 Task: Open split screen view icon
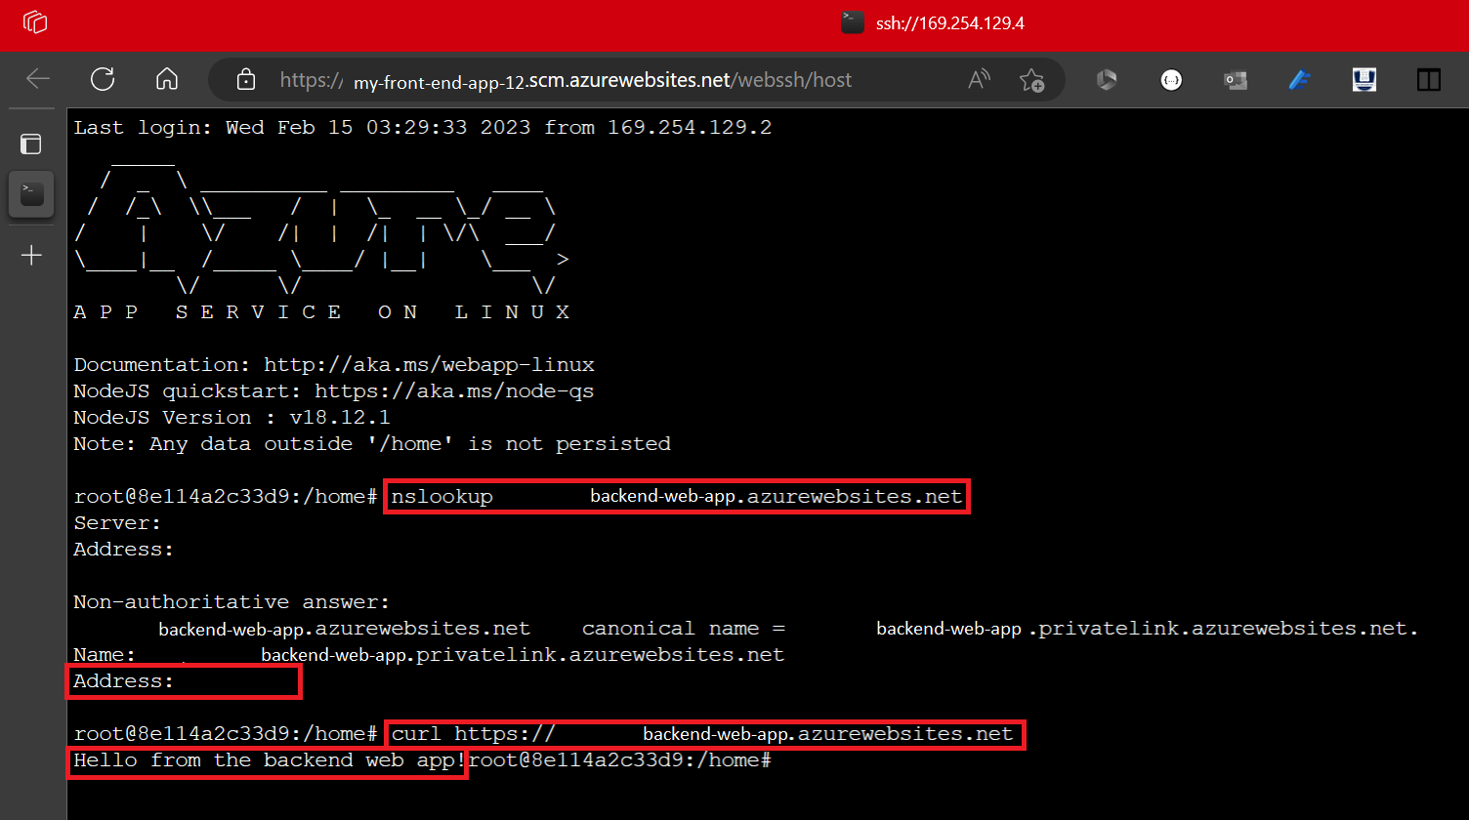coord(1429,80)
